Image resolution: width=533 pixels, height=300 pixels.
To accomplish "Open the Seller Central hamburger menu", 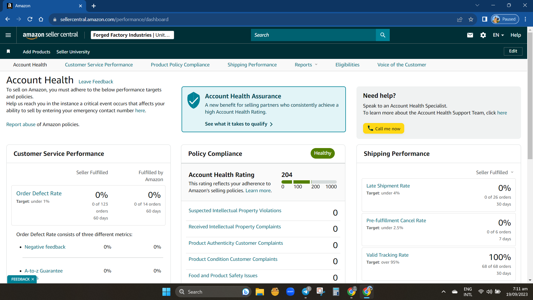I will 8,35.
